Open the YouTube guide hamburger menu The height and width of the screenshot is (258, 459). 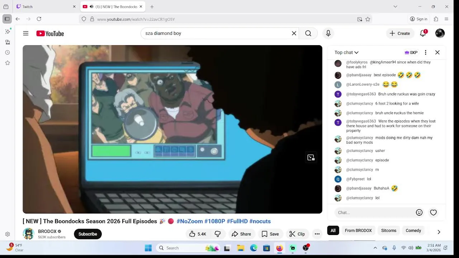(26, 33)
